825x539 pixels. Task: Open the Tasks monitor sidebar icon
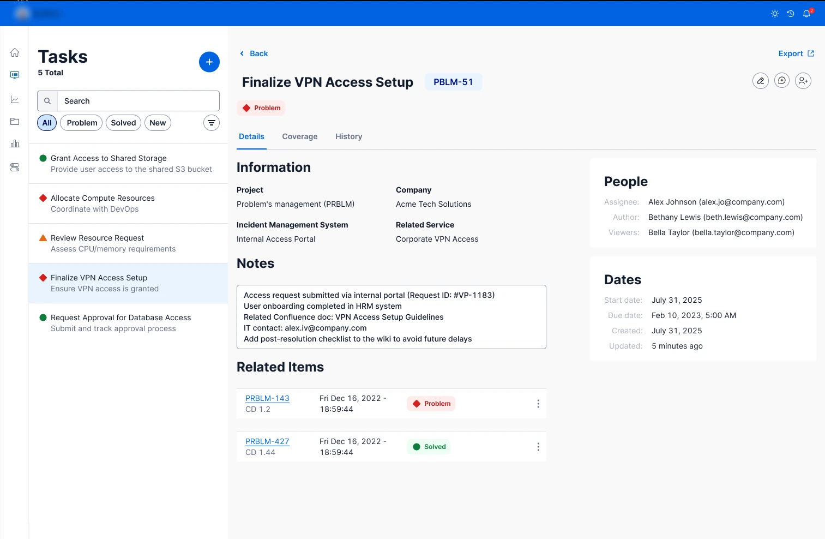(15, 75)
